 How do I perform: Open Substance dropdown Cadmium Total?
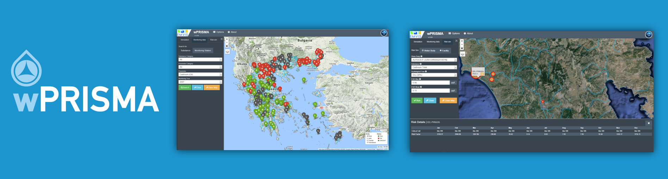434,67
